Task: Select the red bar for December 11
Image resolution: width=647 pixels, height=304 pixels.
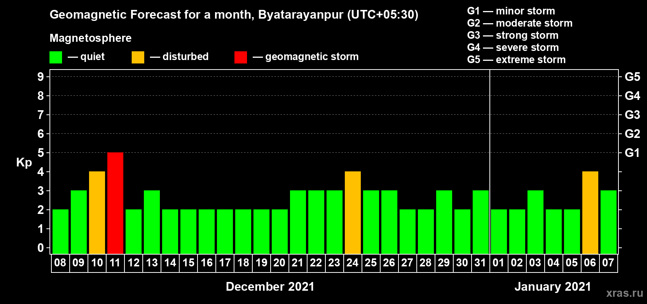Action: tap(115, 203)
